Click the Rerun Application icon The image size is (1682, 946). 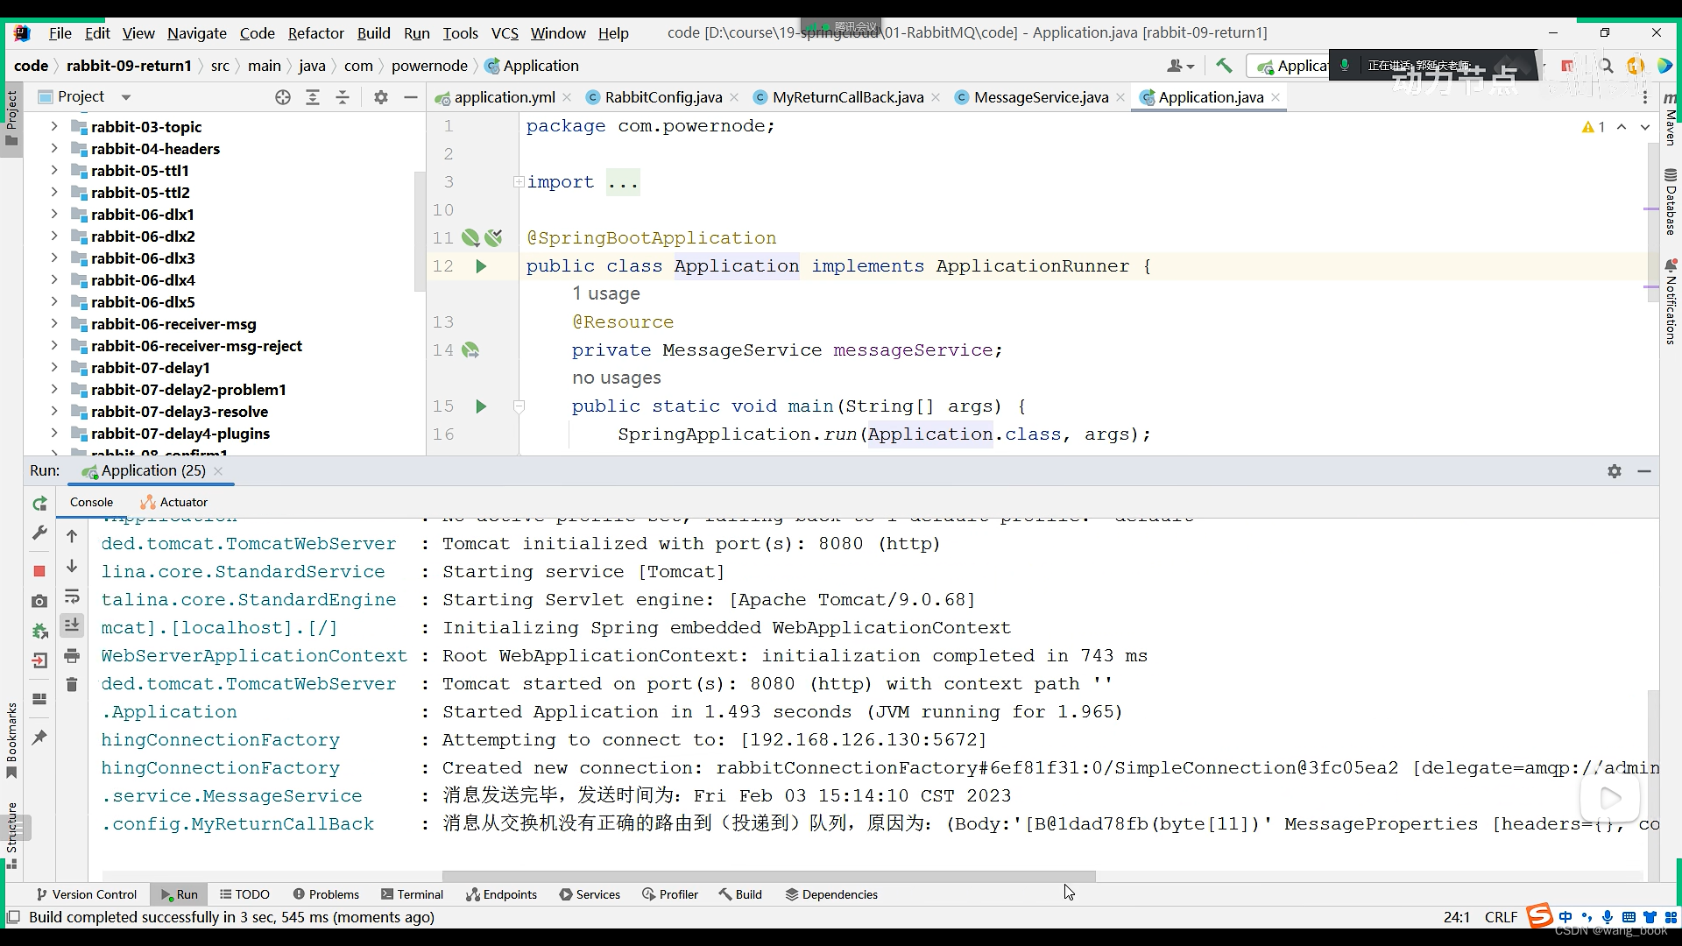click(x=39, y=504)
